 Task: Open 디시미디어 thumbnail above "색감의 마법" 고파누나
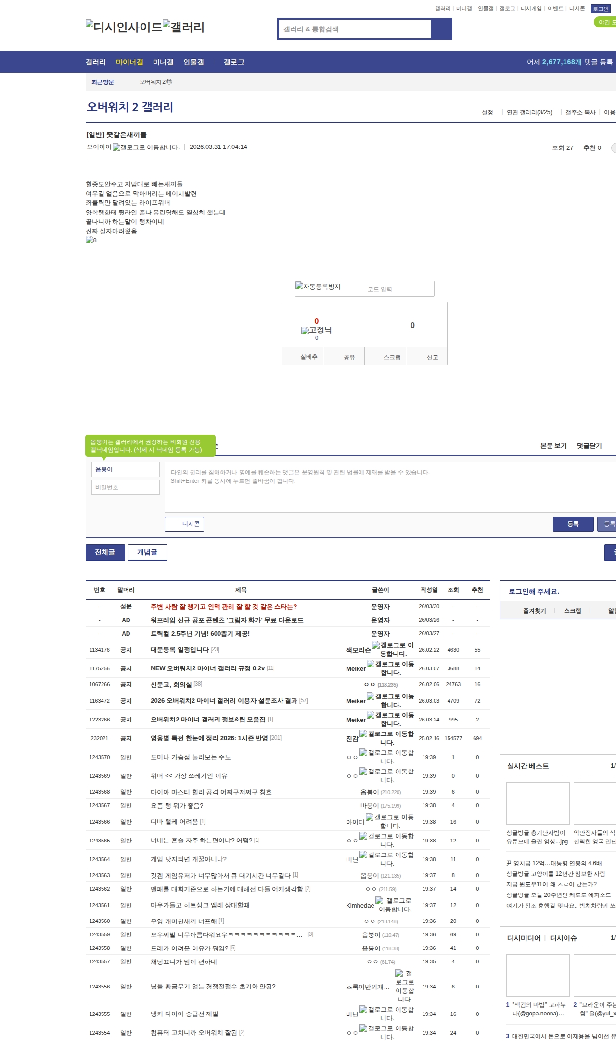pos(538,975)
